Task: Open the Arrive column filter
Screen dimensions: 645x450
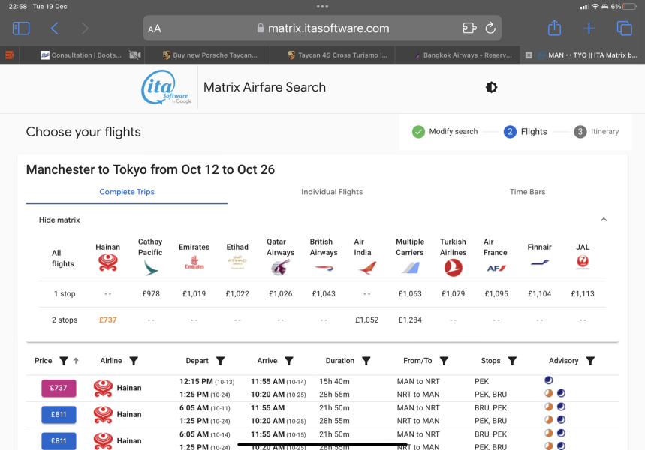Action: coord(289,361)
